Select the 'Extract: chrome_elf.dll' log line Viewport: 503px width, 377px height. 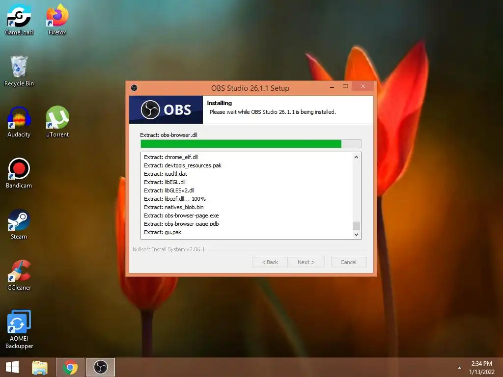click(x=170, y=157)
